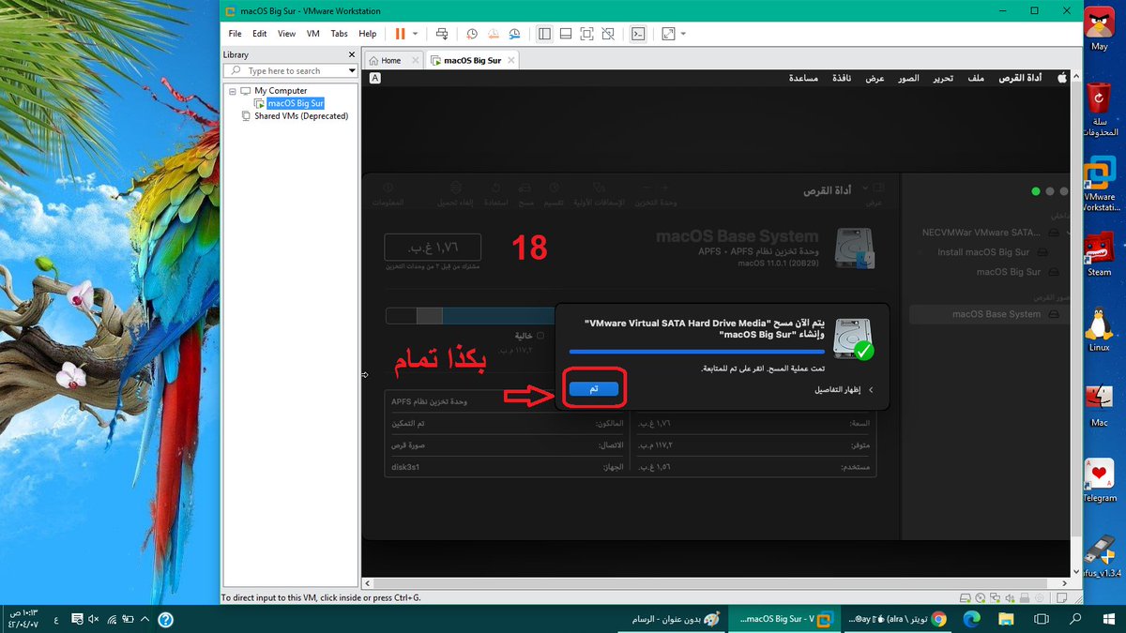Viewport: 1126px width, 633px height.
Task: Click the green zoom button of Disk Utility
Action: tap(1035, 191)
